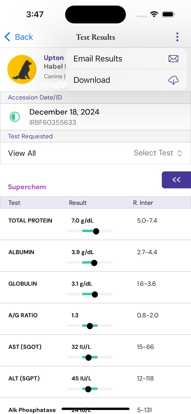Tap the up-down arrows beside Select Test
The width and height of the screenshot is (191, 414).
click(x=179, y=153)
